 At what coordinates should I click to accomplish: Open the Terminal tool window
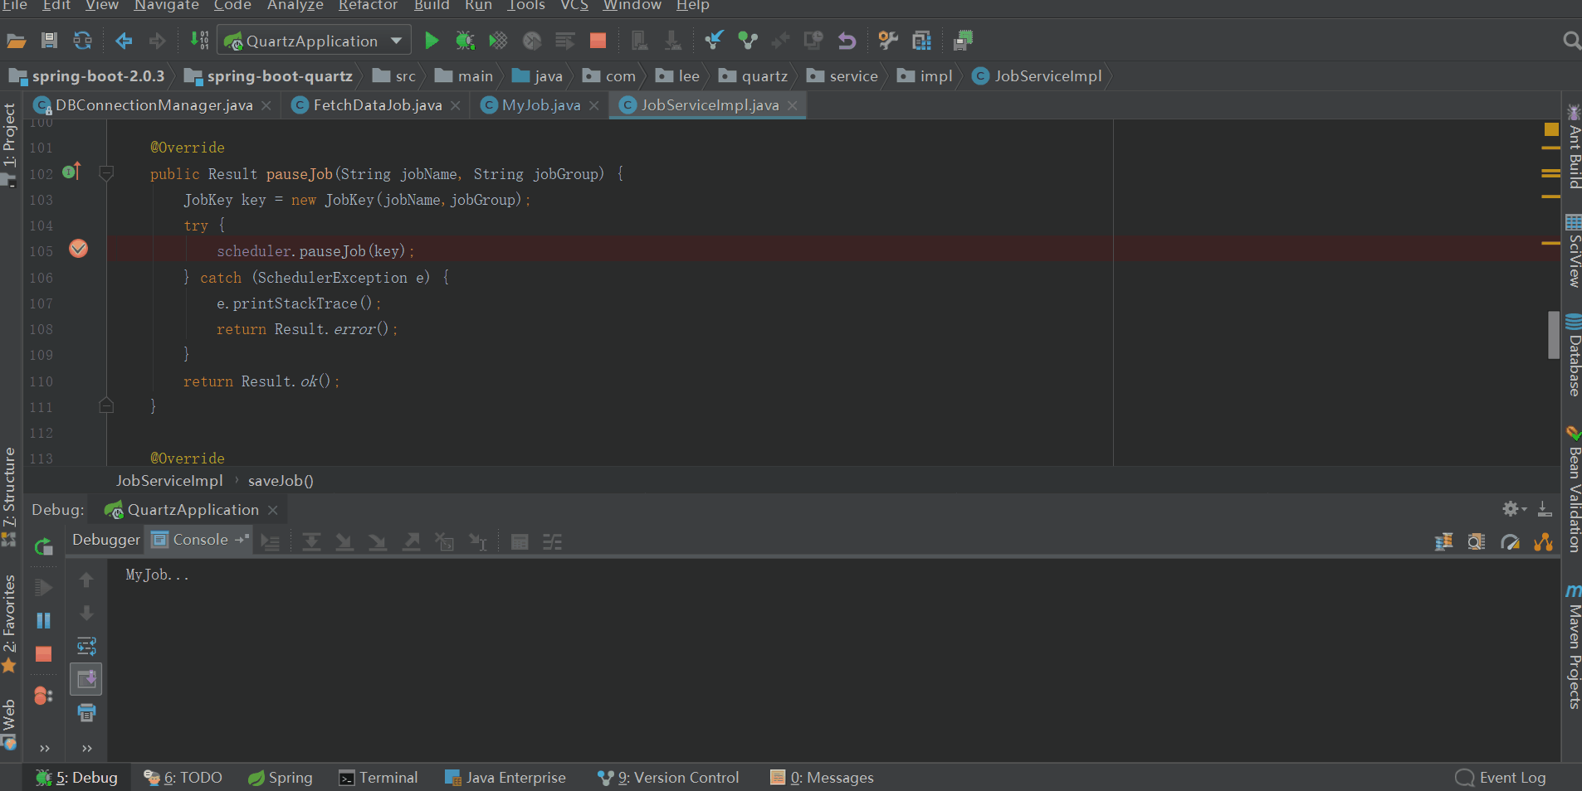378,778
